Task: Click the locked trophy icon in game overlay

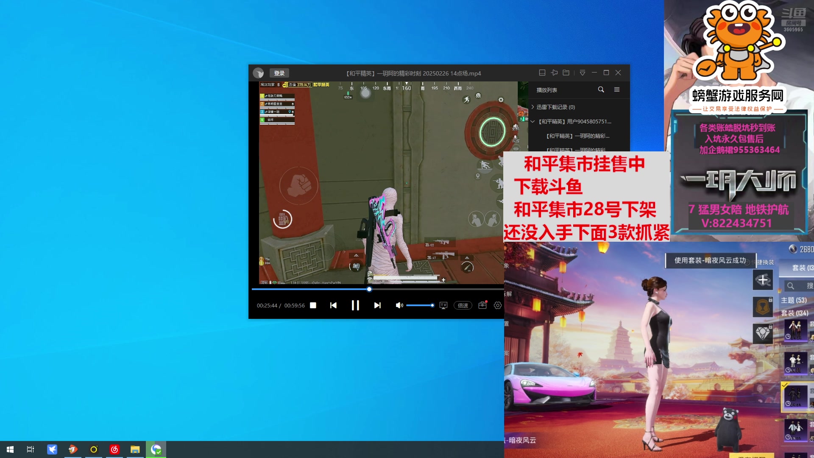Action: tap(763, 306)
